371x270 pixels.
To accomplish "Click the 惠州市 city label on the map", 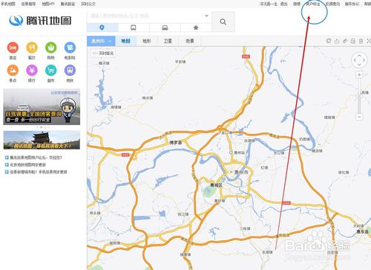I will (241, 172).
